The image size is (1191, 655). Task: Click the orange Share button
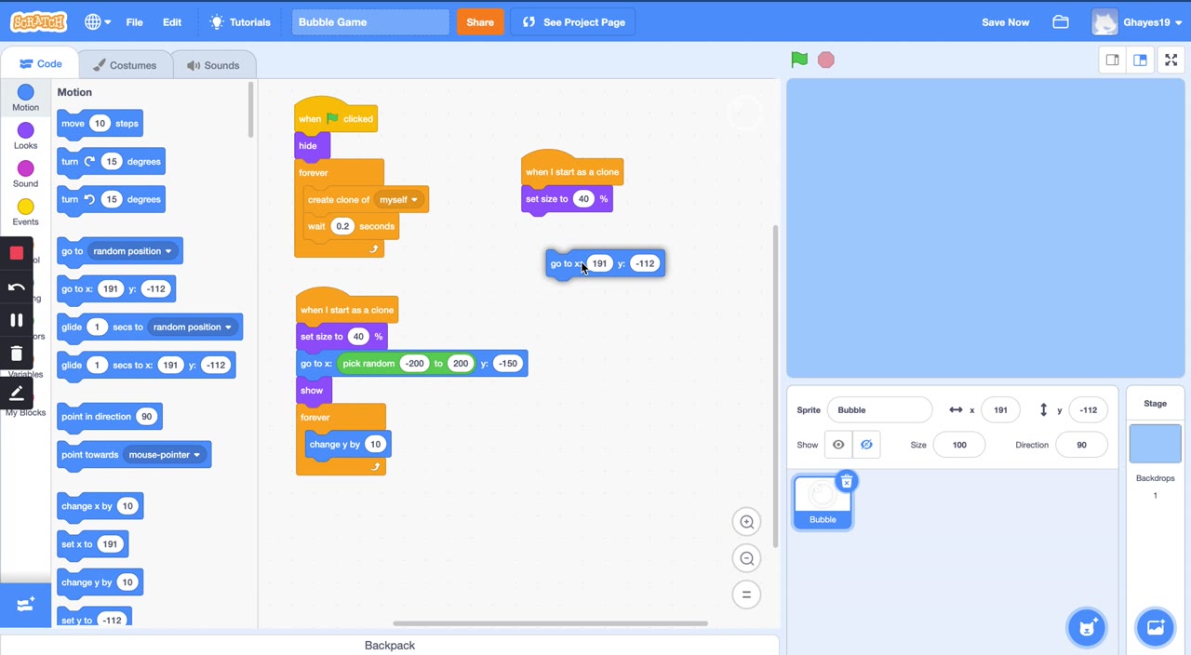point(480,21)
